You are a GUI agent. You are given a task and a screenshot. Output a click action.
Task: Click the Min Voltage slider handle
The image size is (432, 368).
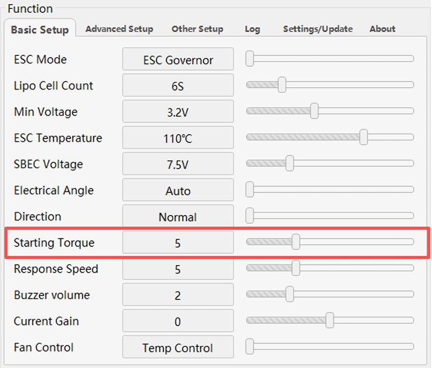point(315,110)
